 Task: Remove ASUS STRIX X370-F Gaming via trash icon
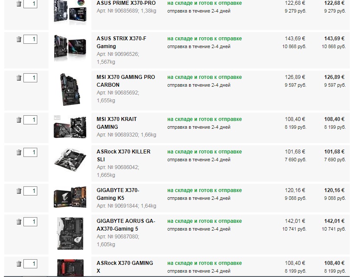click(19, 39)
